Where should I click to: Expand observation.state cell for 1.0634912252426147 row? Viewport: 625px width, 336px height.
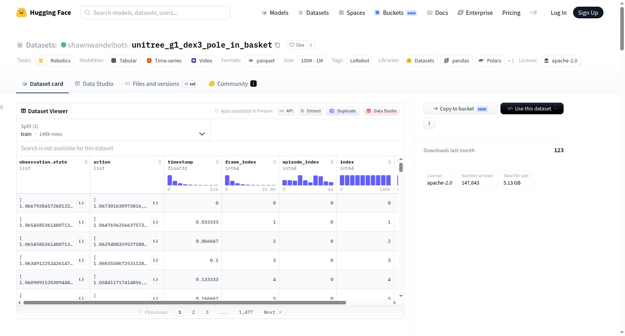click(x=81, y=260)
